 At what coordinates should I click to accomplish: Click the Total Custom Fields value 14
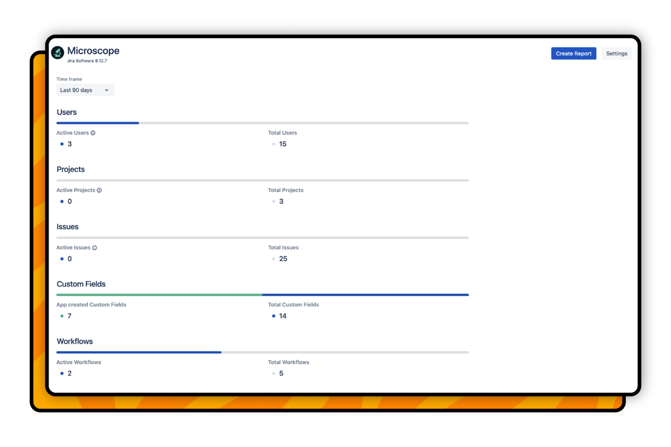282,316
